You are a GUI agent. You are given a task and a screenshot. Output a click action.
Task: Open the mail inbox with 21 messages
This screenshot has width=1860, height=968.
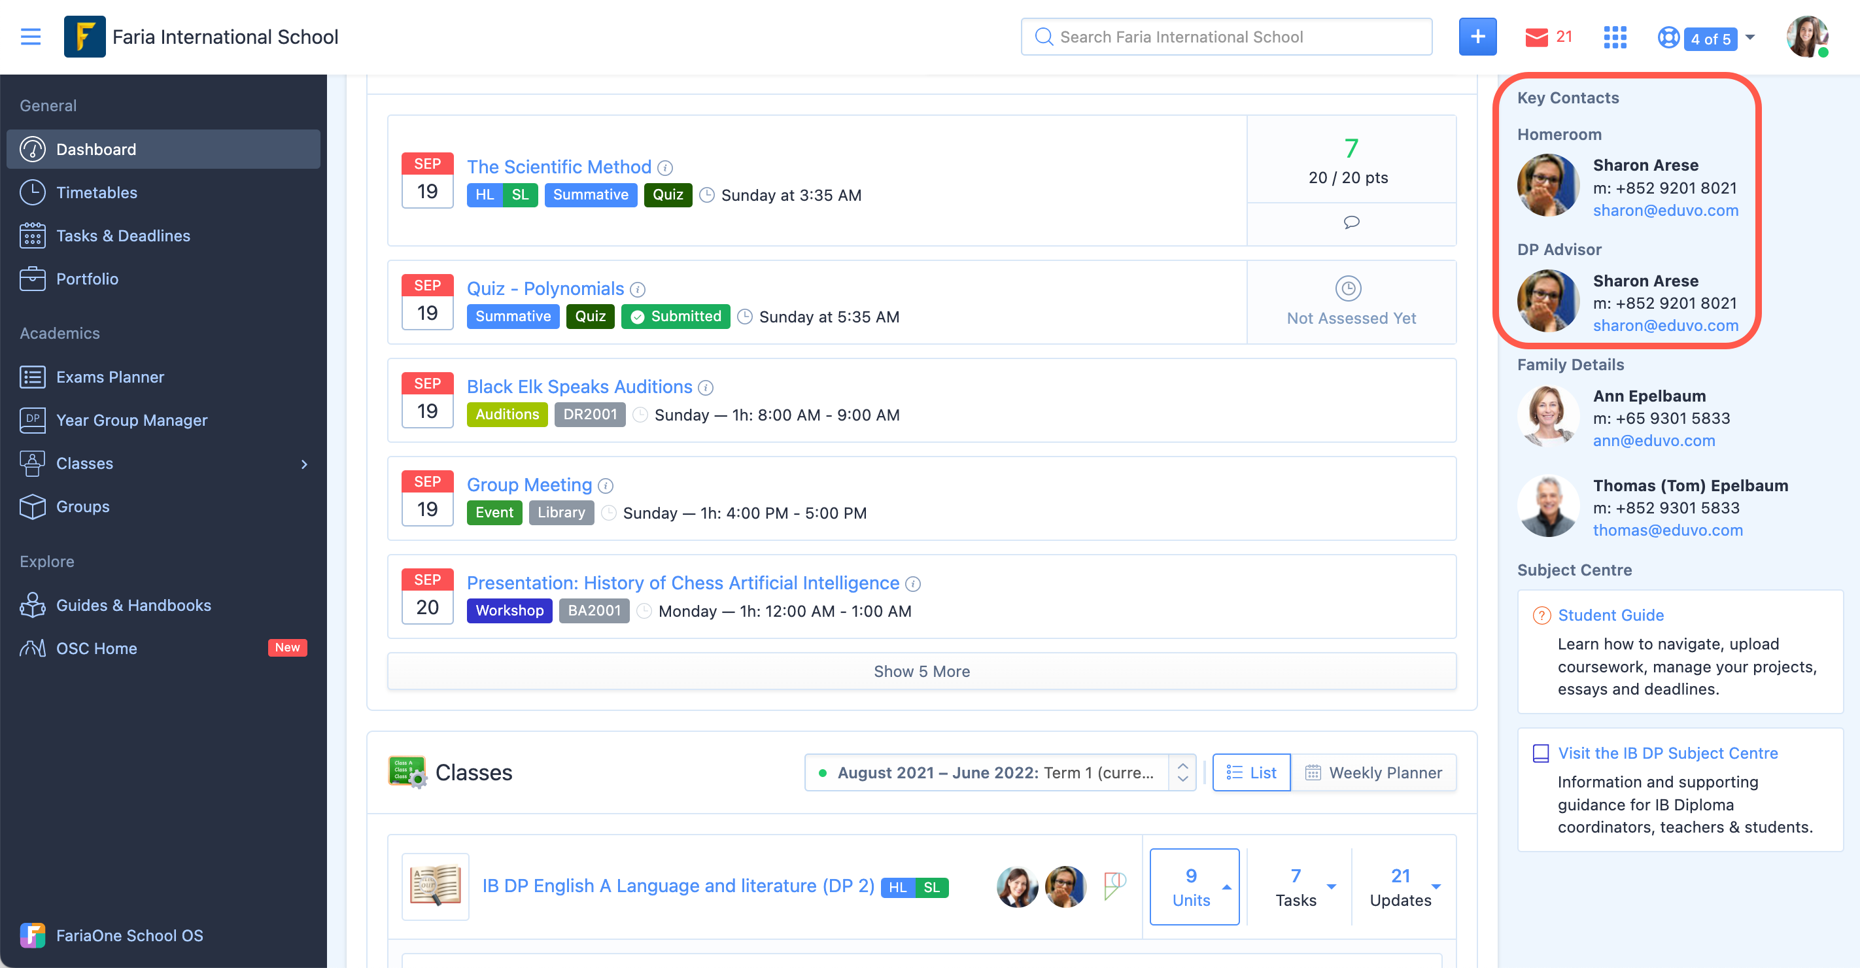click(x=1547, y=37)
